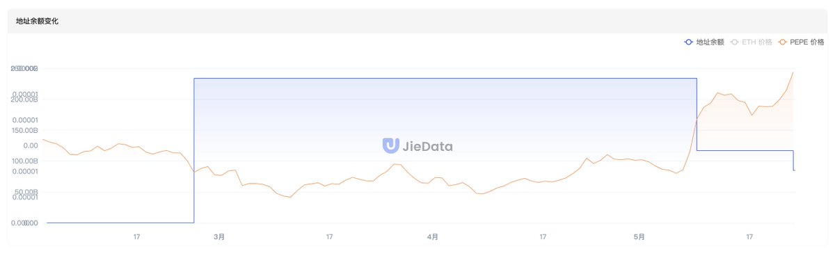Screen dimensions: 835x258
Task: Click the 地址余额变化 panel title
Action: click(38, 22)
